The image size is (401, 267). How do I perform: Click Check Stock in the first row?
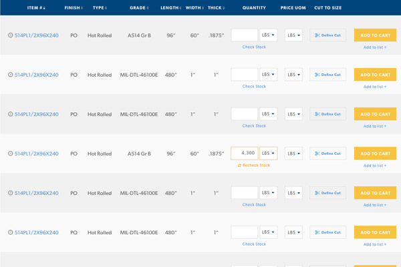[x=254, y=47]
